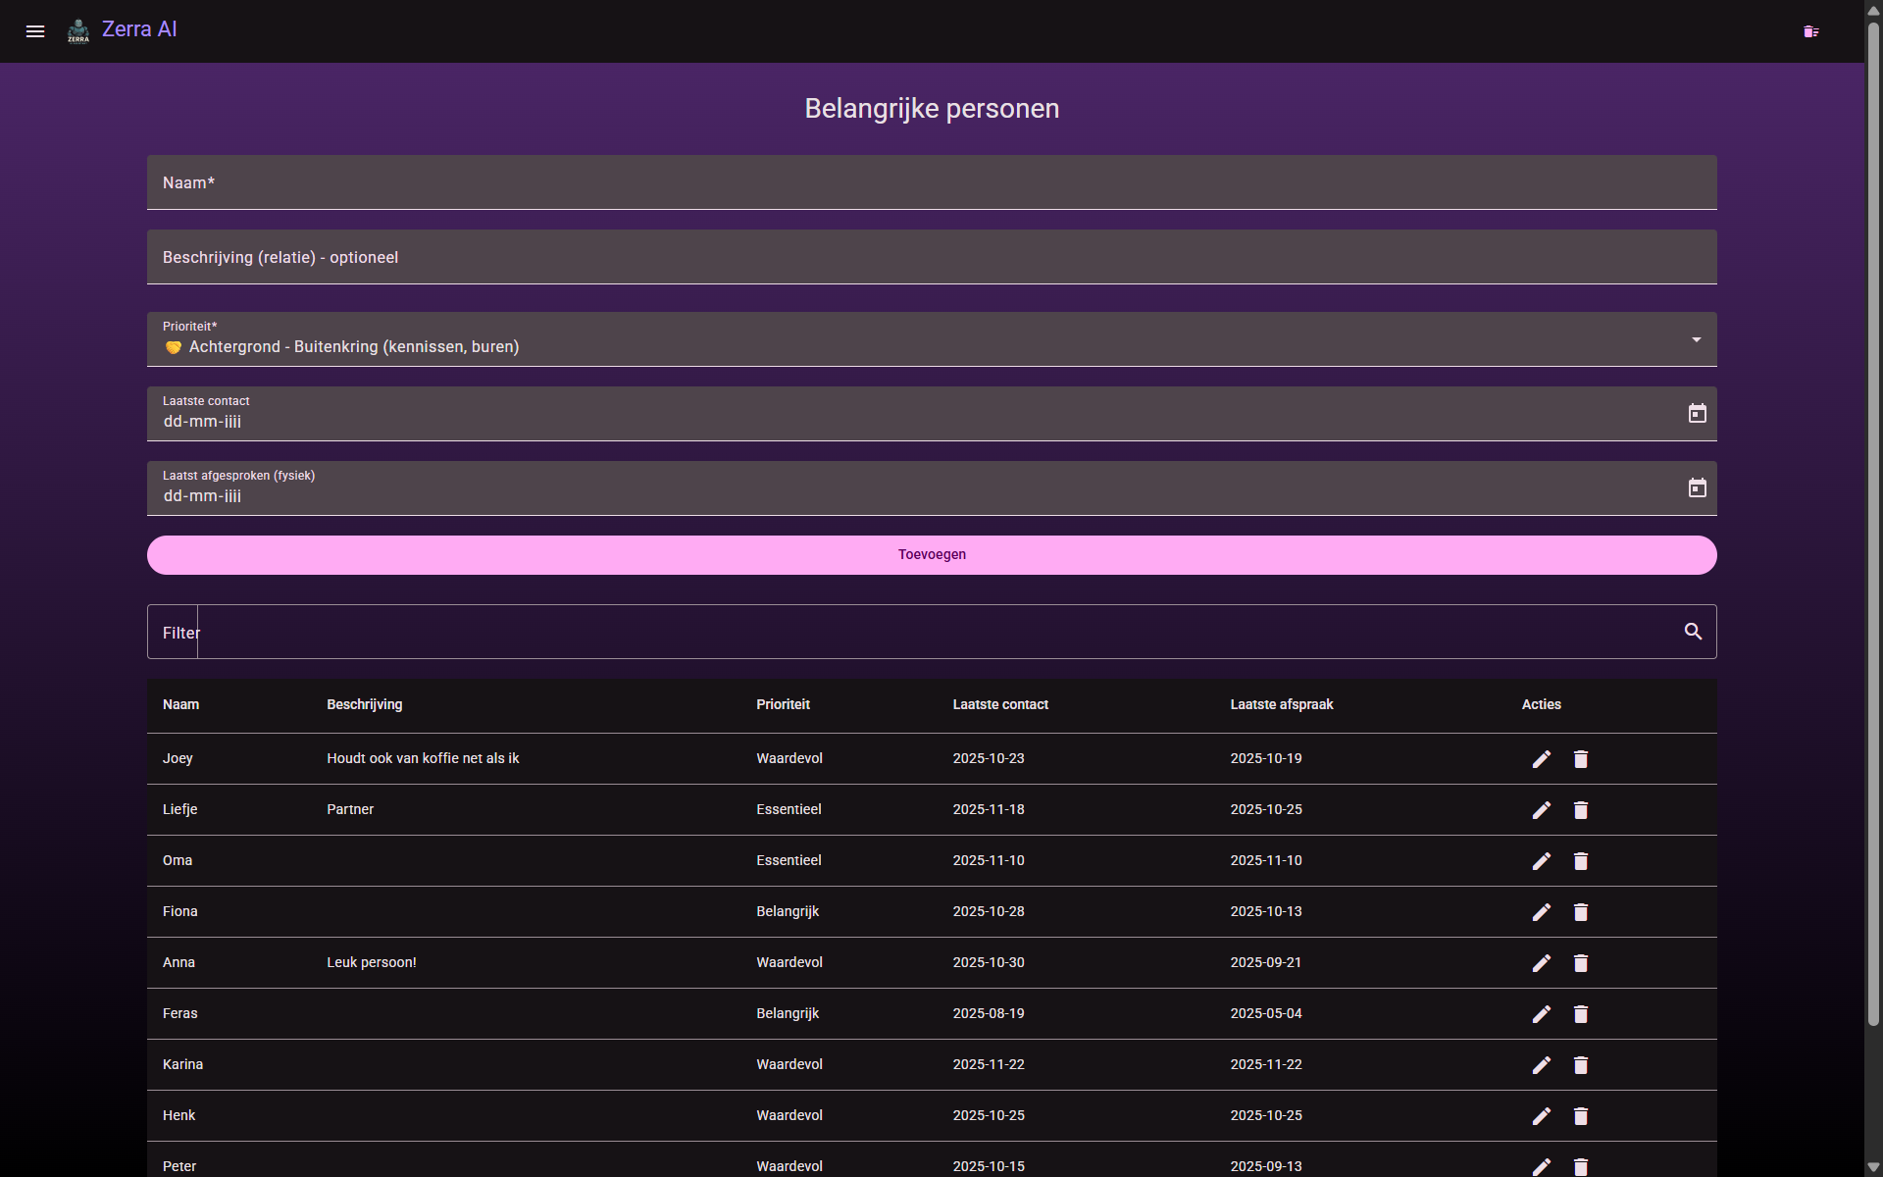Viewport: 1883px width, 1177px height.
Task: Edit the Oma row
Action: point(1542,861)
